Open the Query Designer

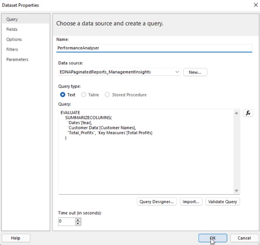pyautogui.click(x=157, y=202)
